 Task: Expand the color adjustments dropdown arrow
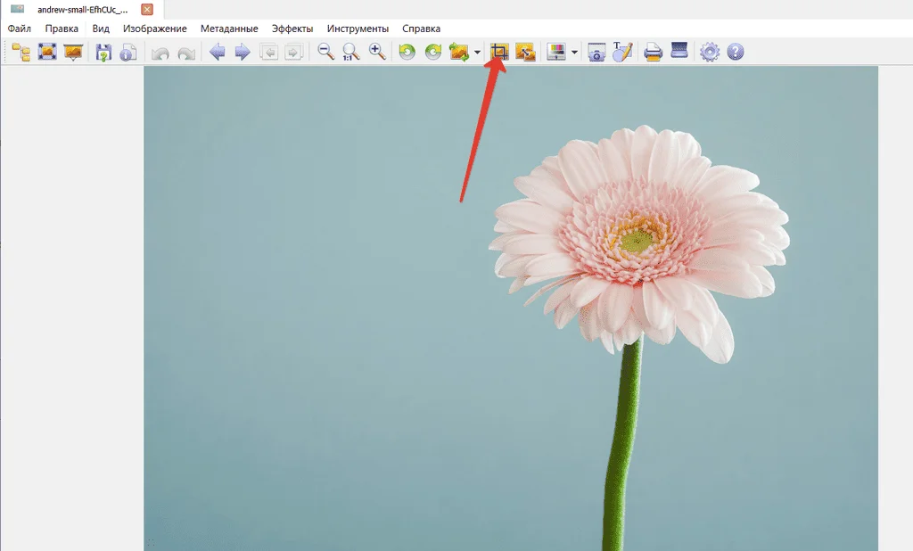tap(574, 53)
